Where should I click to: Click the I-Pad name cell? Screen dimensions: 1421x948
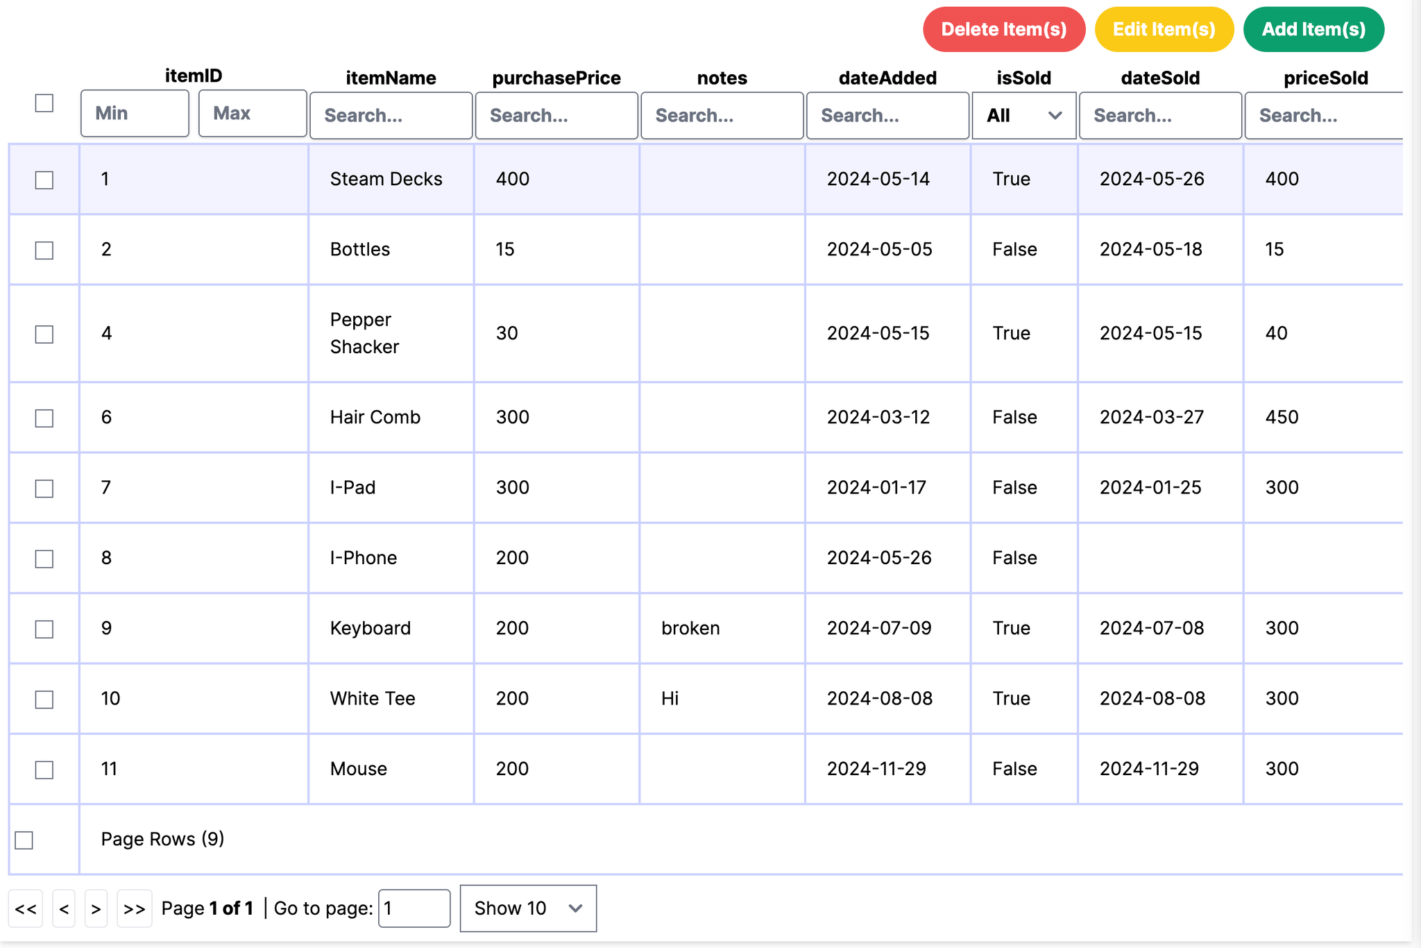(391, 487)
